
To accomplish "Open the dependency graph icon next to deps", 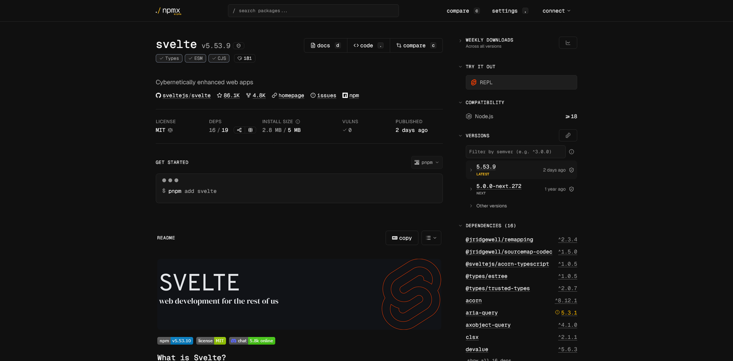I will point(239,130).
